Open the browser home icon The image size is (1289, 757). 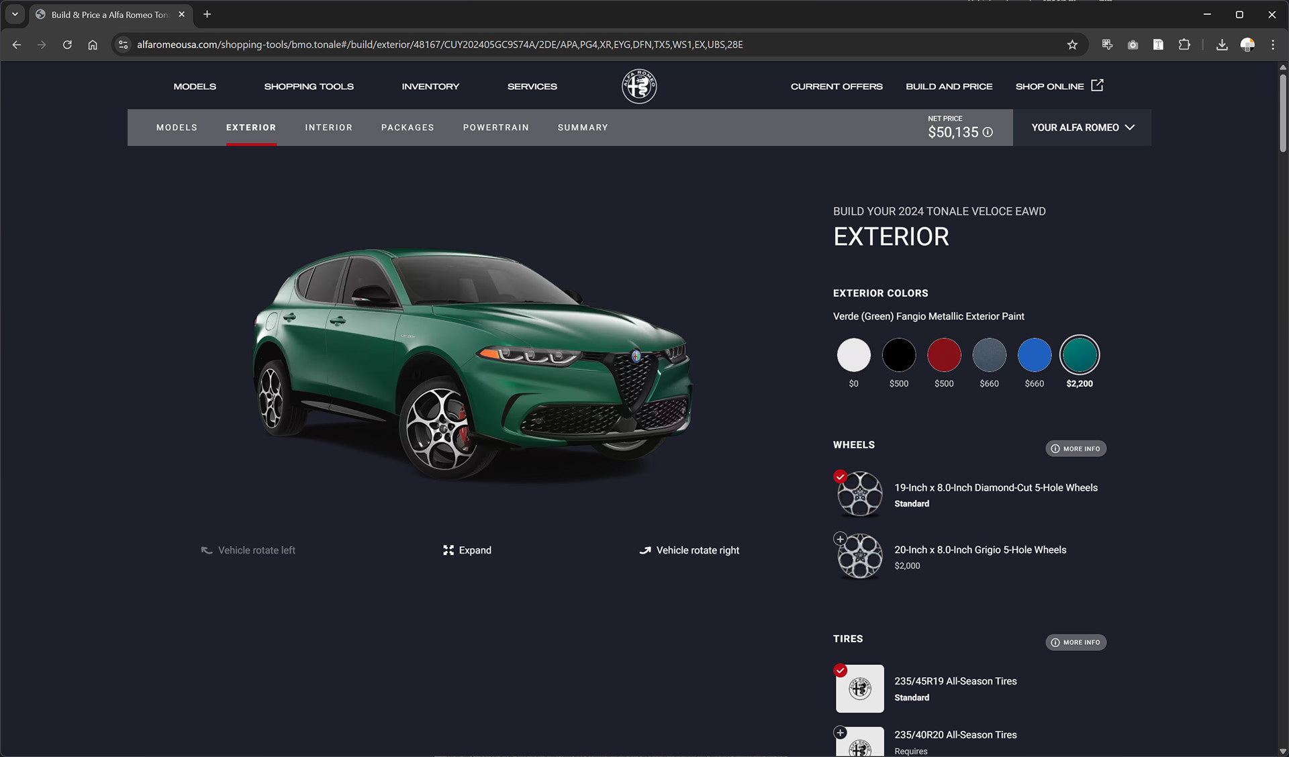click(93, 44)
